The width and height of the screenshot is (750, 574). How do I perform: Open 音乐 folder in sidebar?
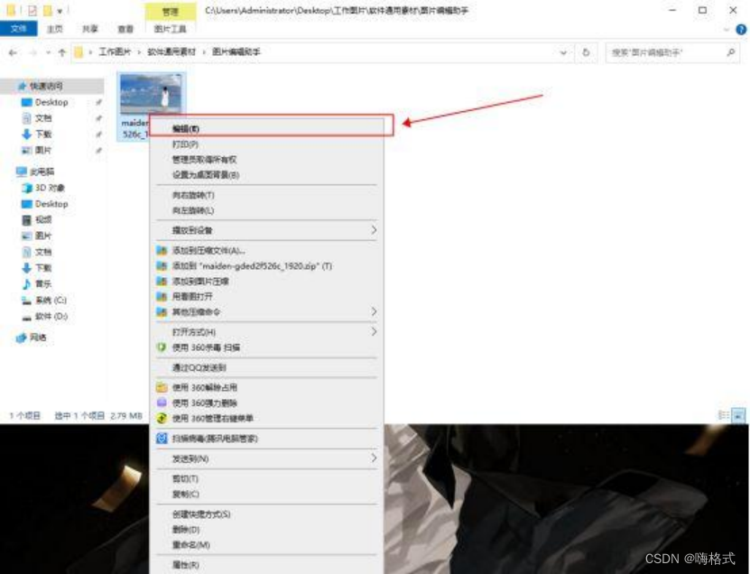pyautogui.click(x=43, y=283)
